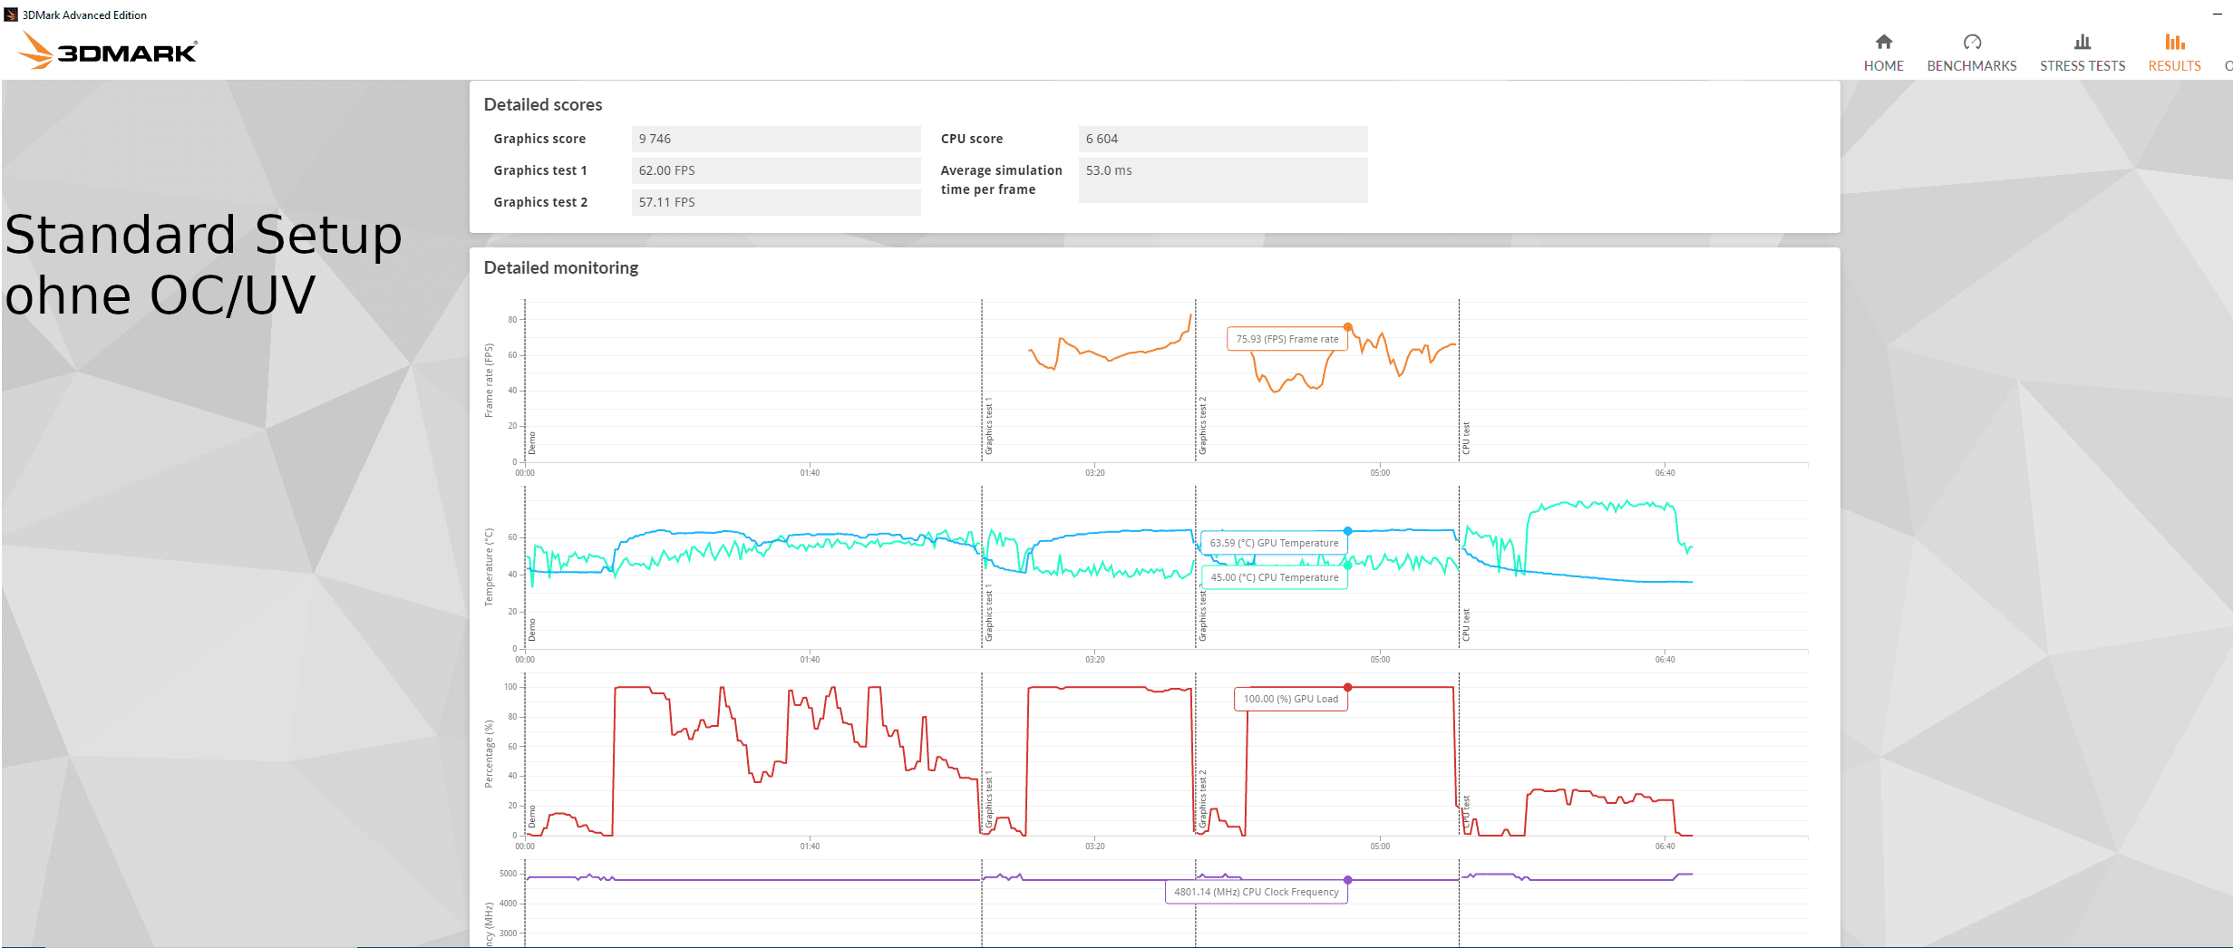Click the Graphics score label
2233x948 pixels.
(x=539, y=139)
